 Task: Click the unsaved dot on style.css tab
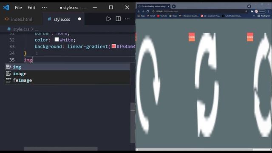(x=79, y=19)
